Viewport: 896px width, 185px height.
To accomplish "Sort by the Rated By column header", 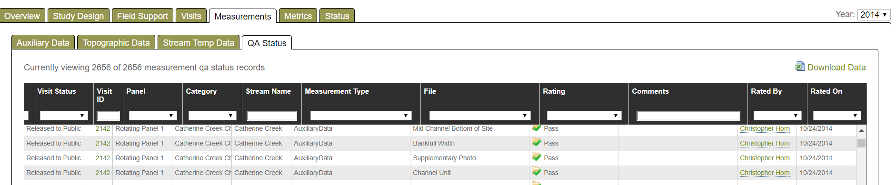I will (766, 91).
